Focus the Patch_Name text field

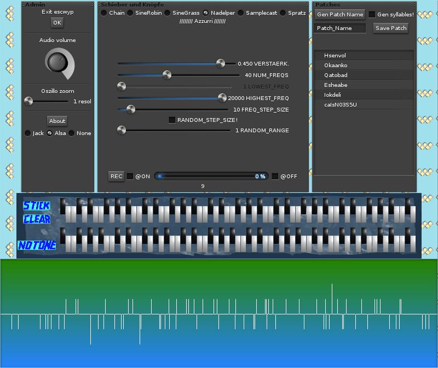(x=341, y=28)
